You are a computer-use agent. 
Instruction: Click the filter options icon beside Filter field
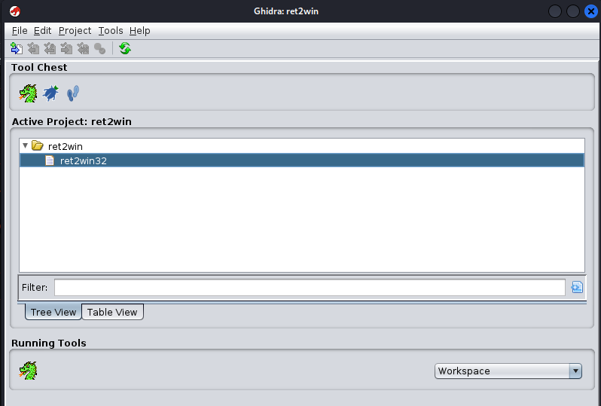tap(577, 287)
